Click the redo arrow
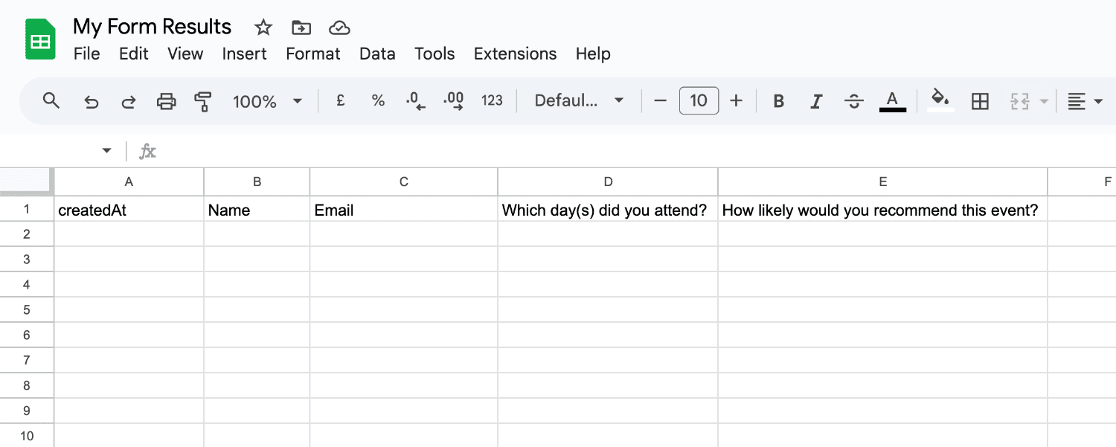Image resolution: width=1116 pixels, height=447 pixels. (129, 101)
